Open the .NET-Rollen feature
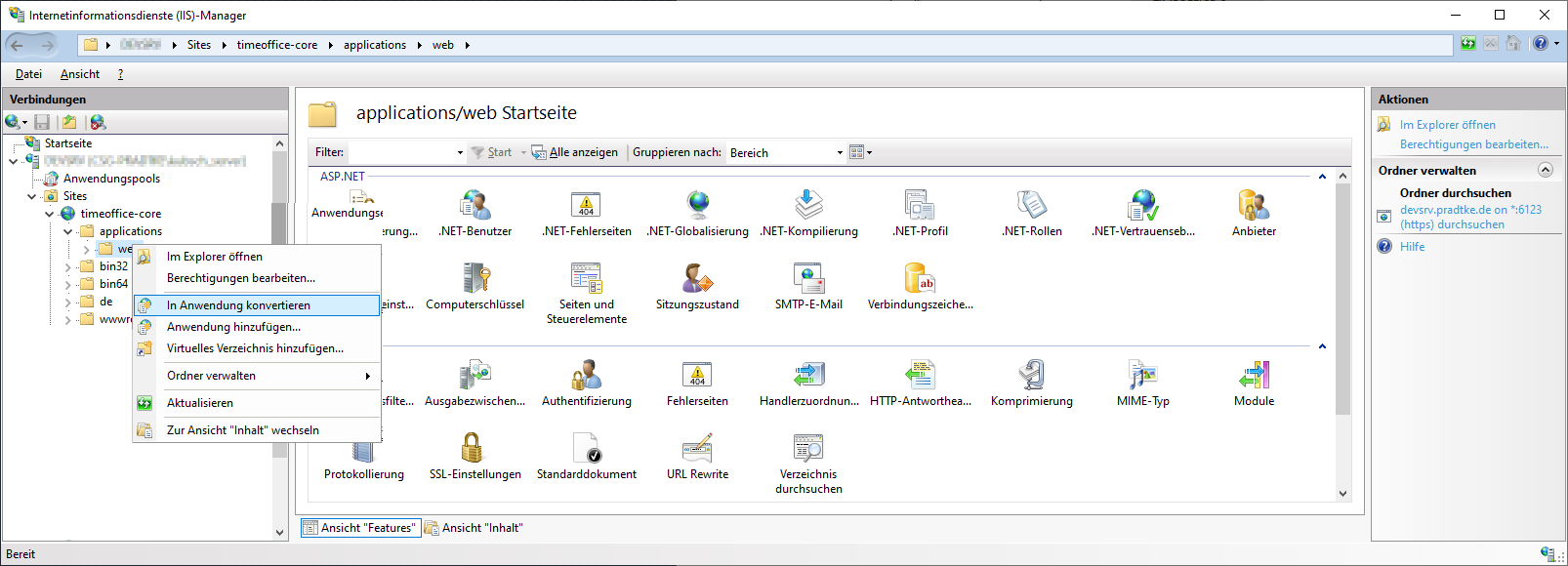 pyautogui.click(x=1031, y=214)
